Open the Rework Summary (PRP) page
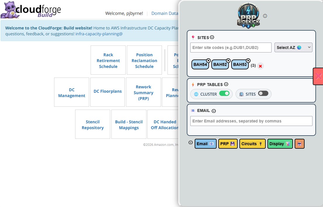 coord(144,92)
